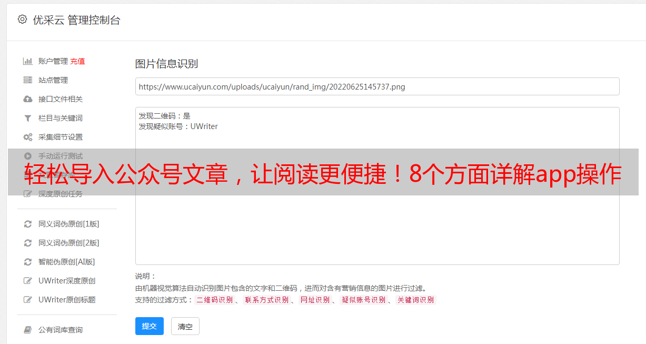
Task: Click the 联系方式识别 tag
Action: (266, 300)
